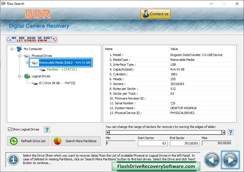Select Partition - 1 (FAT32)
244x172 pixels.
click(61, 69)
